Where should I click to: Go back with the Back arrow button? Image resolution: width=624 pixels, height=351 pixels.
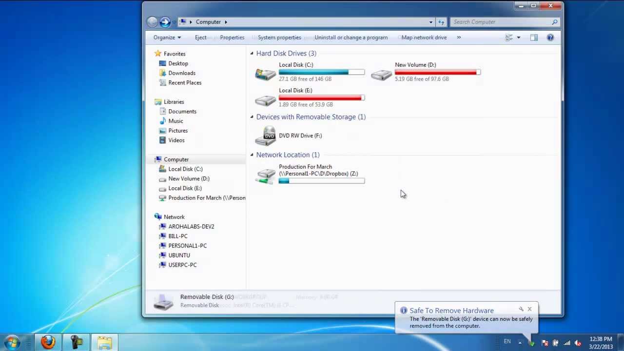point(152,22)
